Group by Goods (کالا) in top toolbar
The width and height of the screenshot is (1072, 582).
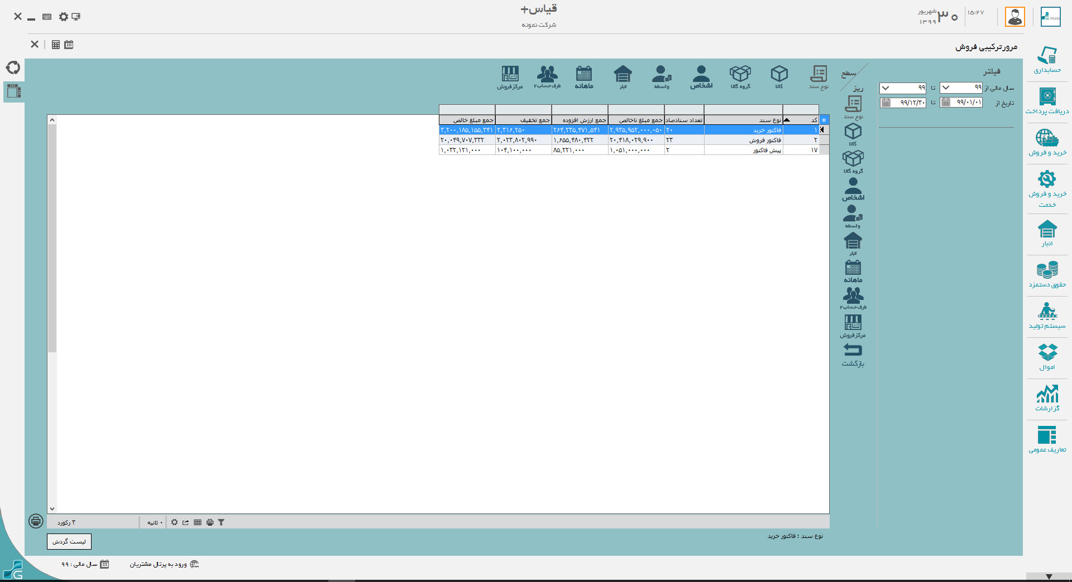(779, 77)
